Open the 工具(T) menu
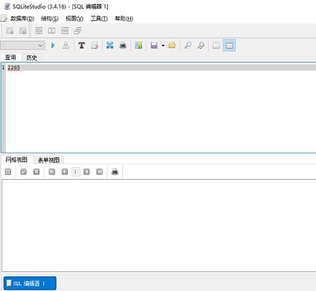Screen dimensions: 316x291 click(99, 18)
